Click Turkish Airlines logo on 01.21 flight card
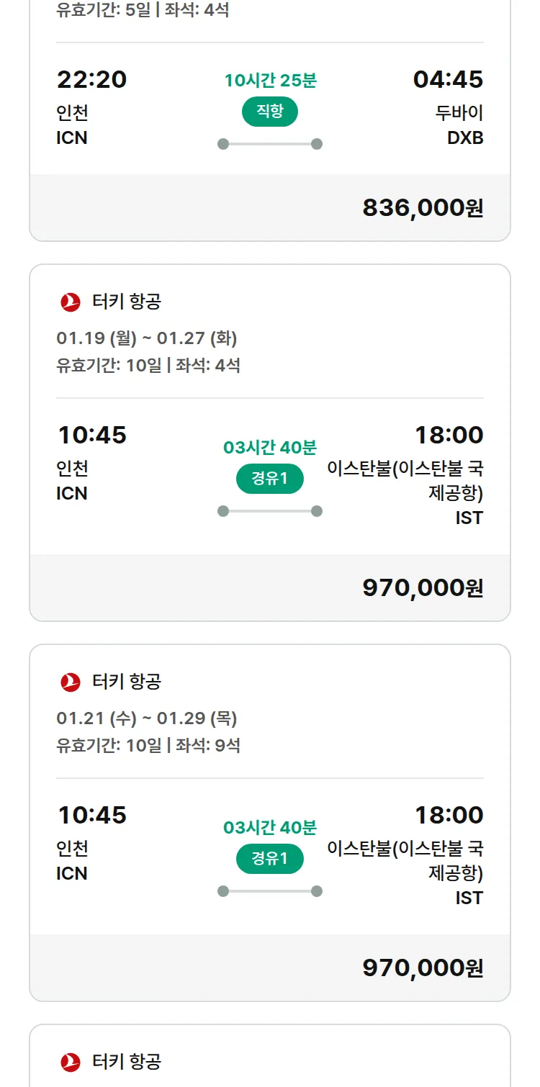Image resolution: width=540 pixels, height=1087 pixels. coord(71,682)
